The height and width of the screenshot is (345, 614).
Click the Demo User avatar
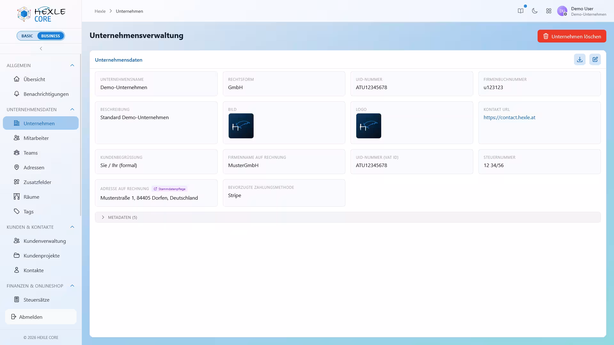click(562, 11)
